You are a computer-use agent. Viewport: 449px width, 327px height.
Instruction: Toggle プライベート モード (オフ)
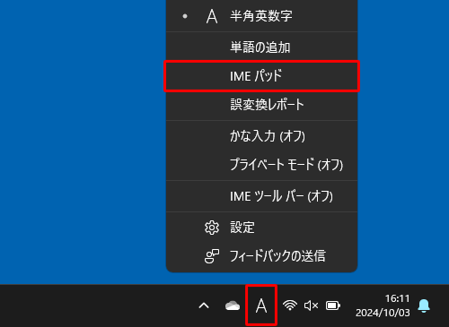261,165
